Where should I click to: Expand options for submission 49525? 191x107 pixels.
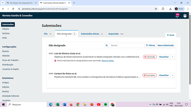pyautogui.click(x=173, y=57)
